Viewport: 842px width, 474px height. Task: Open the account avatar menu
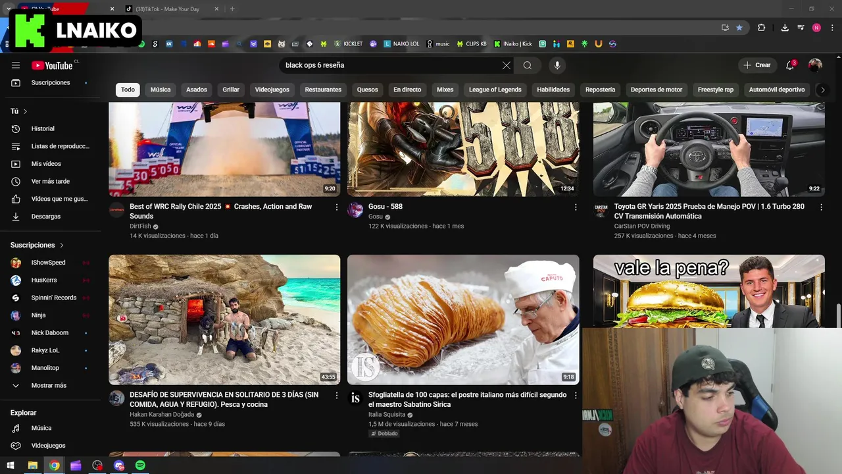pos(815,65)
